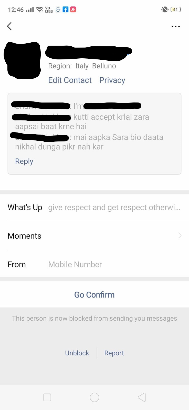Tap the redacted profile picture thumbnail

point(23,60)
